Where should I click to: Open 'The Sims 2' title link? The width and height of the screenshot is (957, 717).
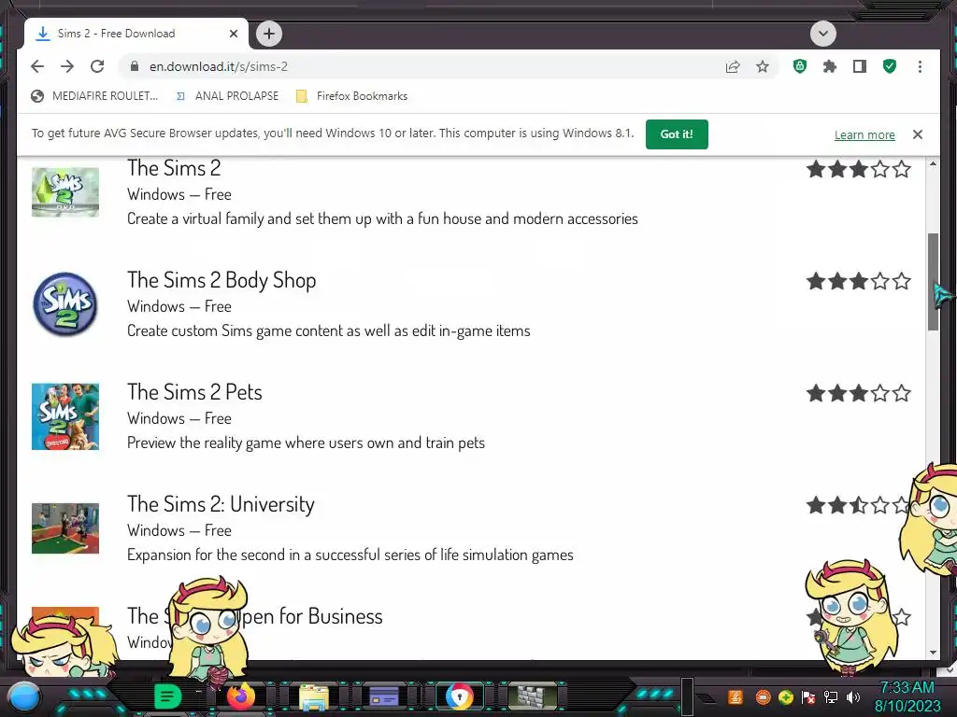tap(174, 168)
